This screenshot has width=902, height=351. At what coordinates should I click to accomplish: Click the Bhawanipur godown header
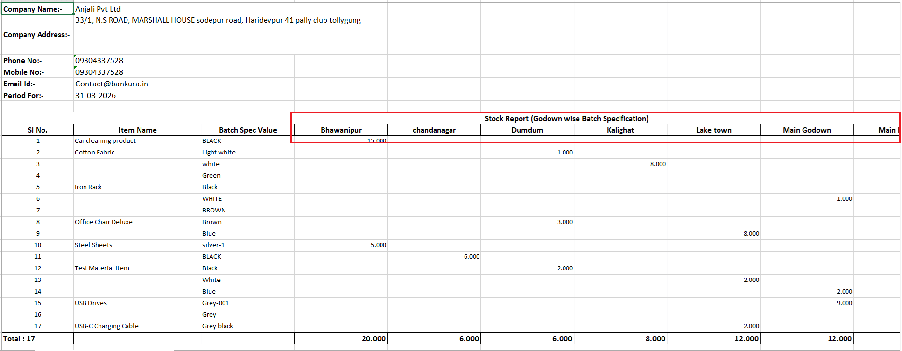coord(341,130)
